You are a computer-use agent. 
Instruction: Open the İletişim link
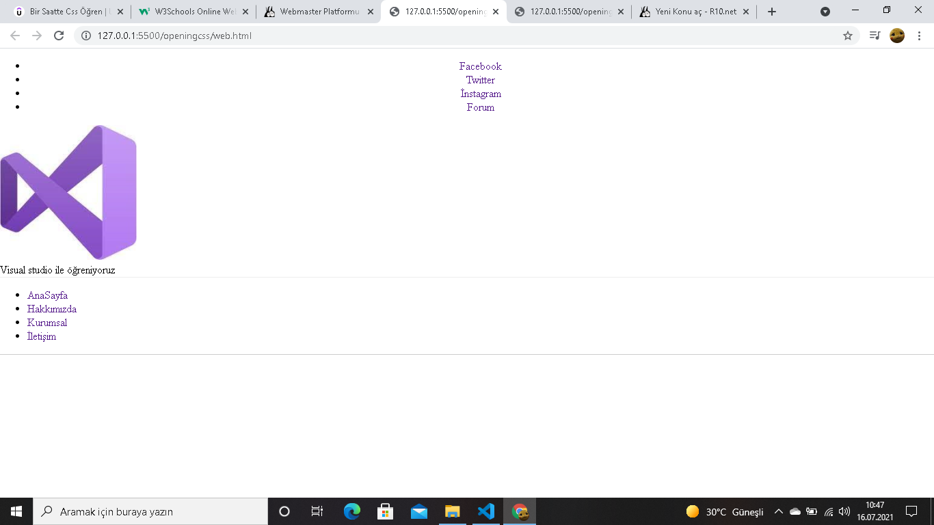point(42,336)
